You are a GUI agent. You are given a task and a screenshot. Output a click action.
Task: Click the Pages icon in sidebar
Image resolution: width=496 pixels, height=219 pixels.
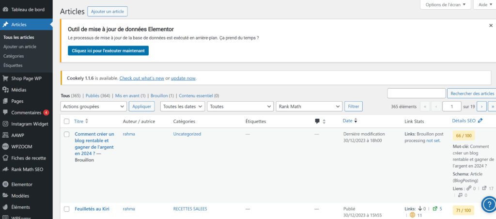5,101
